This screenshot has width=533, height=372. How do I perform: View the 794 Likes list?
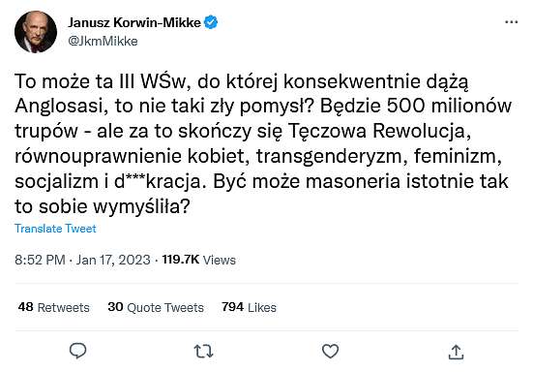tap(249, 307)
